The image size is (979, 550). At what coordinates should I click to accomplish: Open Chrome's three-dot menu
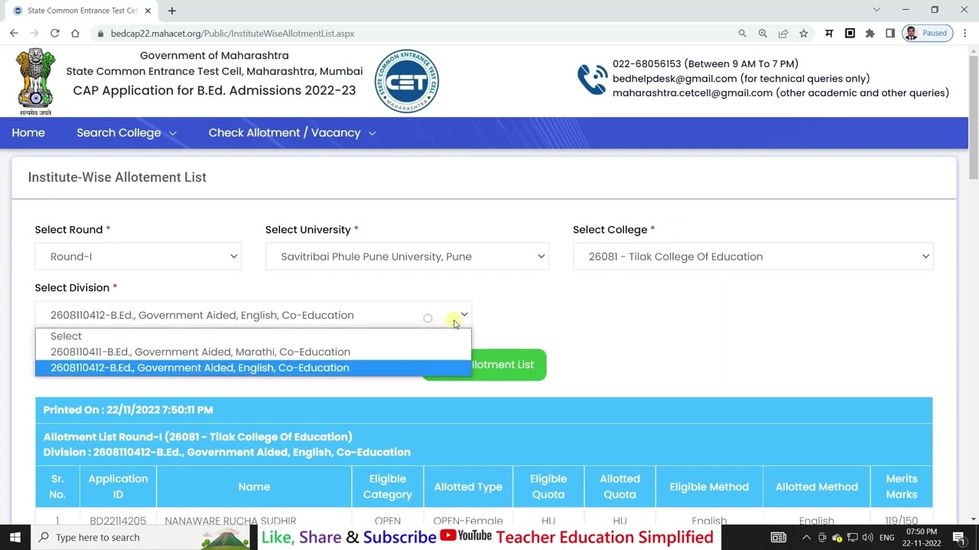[965, 34]
